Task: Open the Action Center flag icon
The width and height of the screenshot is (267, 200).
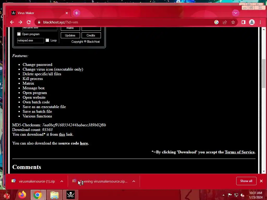Action: coord(230,195)
